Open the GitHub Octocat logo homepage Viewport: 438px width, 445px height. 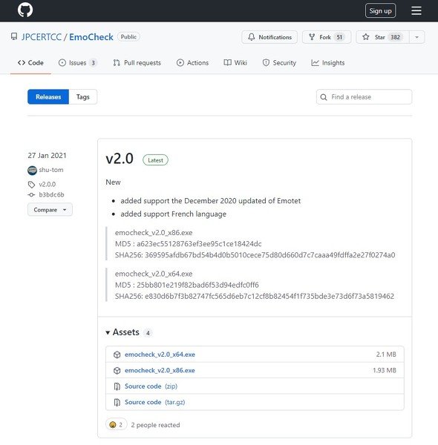coord(25,10)
